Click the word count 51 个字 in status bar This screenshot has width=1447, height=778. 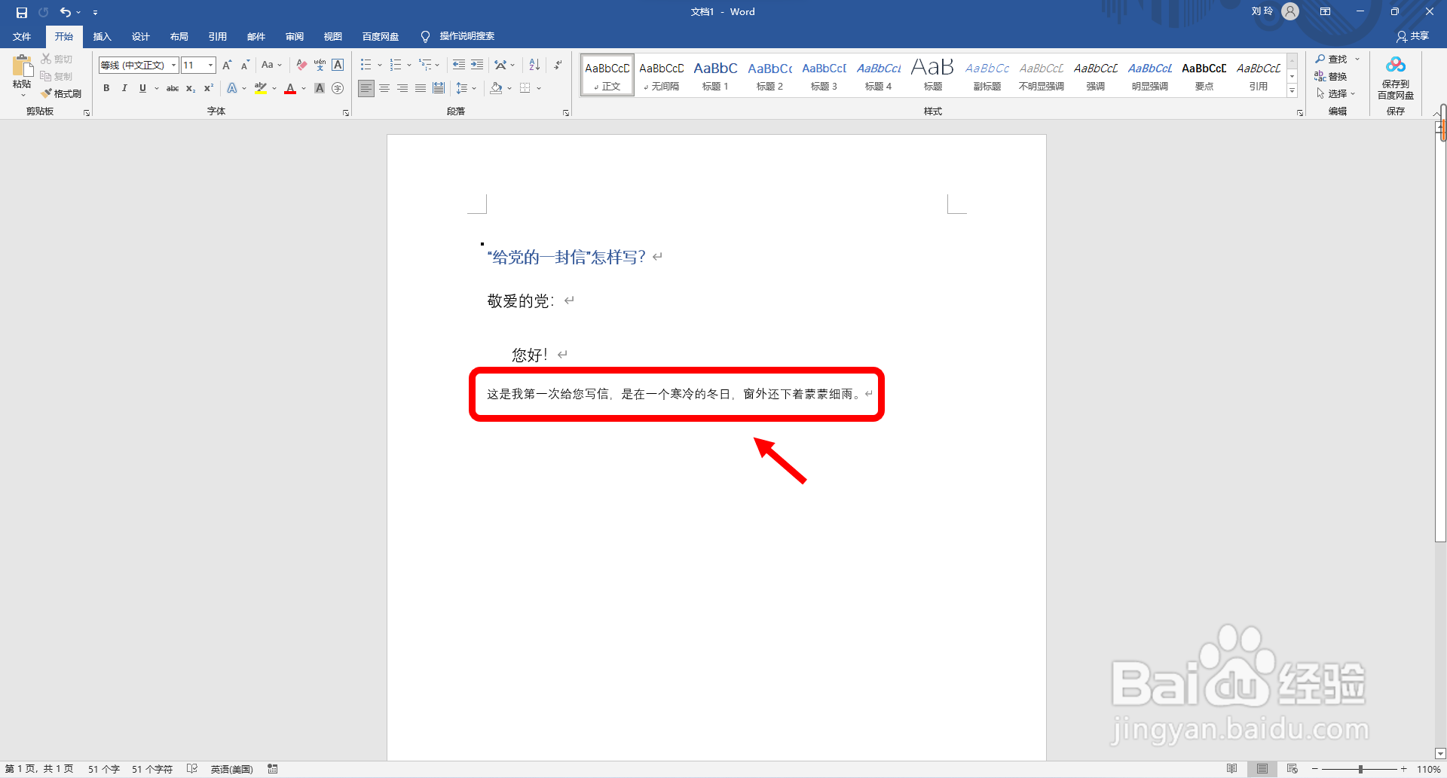[x=104, y=769]
